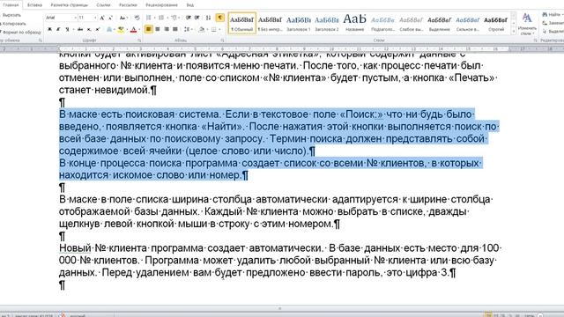Apply multilevel list

[174, 18]
